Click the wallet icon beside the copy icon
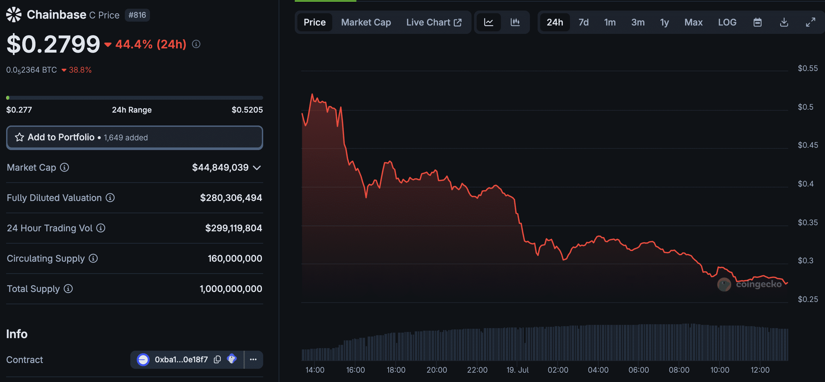 click(232, 359)
